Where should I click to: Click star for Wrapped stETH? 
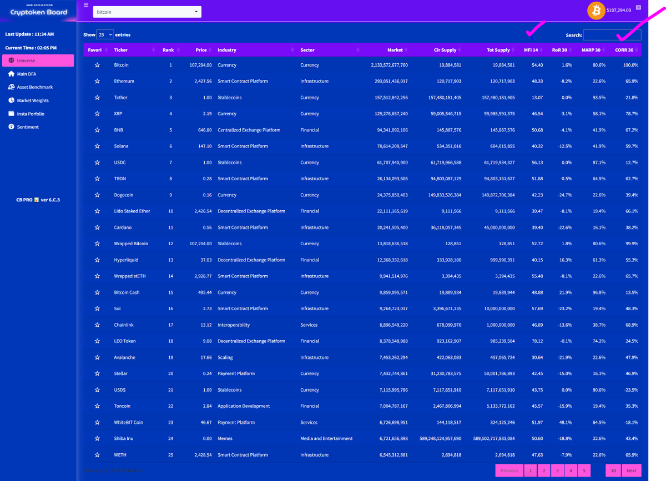pyautogui.click(x=97, y=276)
